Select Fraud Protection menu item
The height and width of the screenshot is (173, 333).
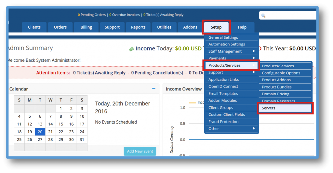(x=223, y=122)
